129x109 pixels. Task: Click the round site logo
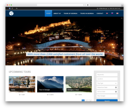(x=11, y=13)
